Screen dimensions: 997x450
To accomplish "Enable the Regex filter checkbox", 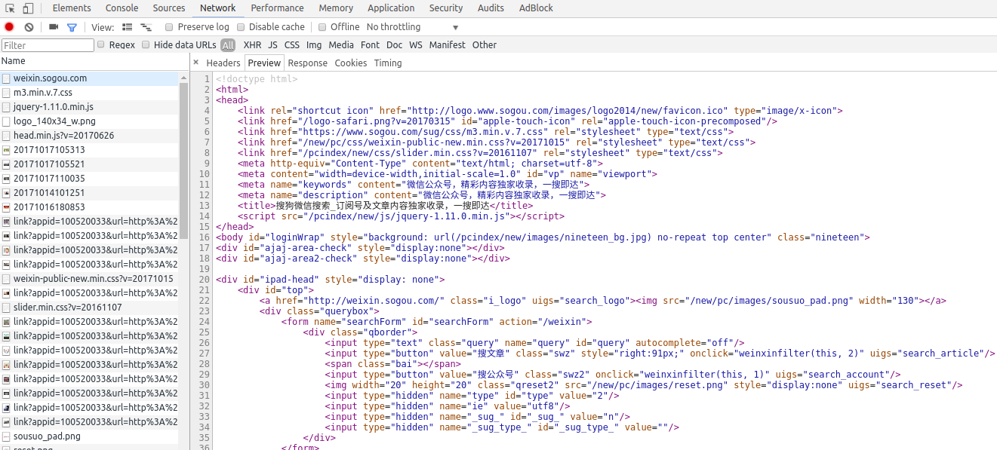I will (x=101, y=44).
